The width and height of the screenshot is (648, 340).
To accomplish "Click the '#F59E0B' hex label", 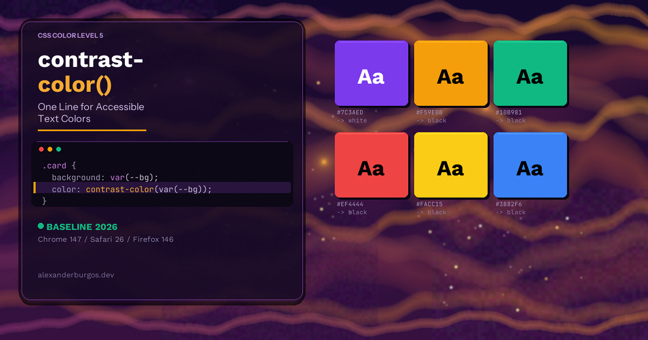I will pos(429,113).
